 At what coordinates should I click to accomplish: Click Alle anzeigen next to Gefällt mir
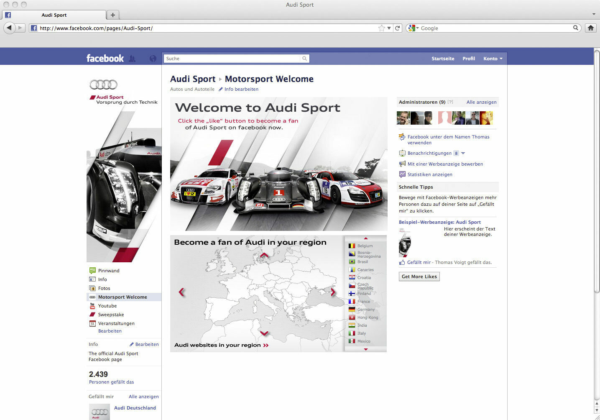pos(143,397)
